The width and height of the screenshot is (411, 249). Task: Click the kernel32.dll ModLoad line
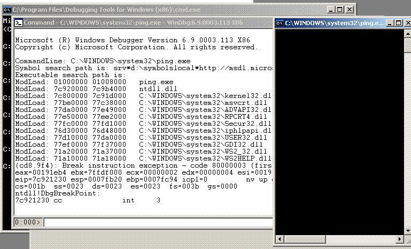click(x=143, y=96)
